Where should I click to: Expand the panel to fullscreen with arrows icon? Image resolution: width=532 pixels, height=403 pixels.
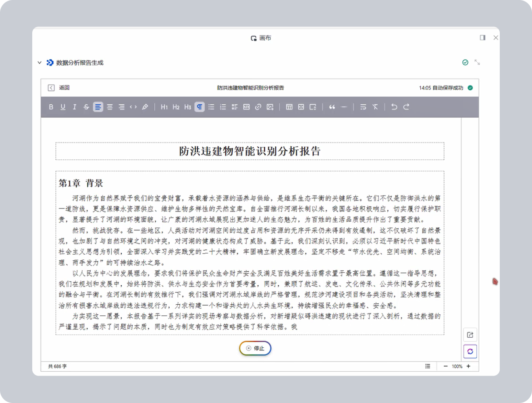(x=477, y=62)
